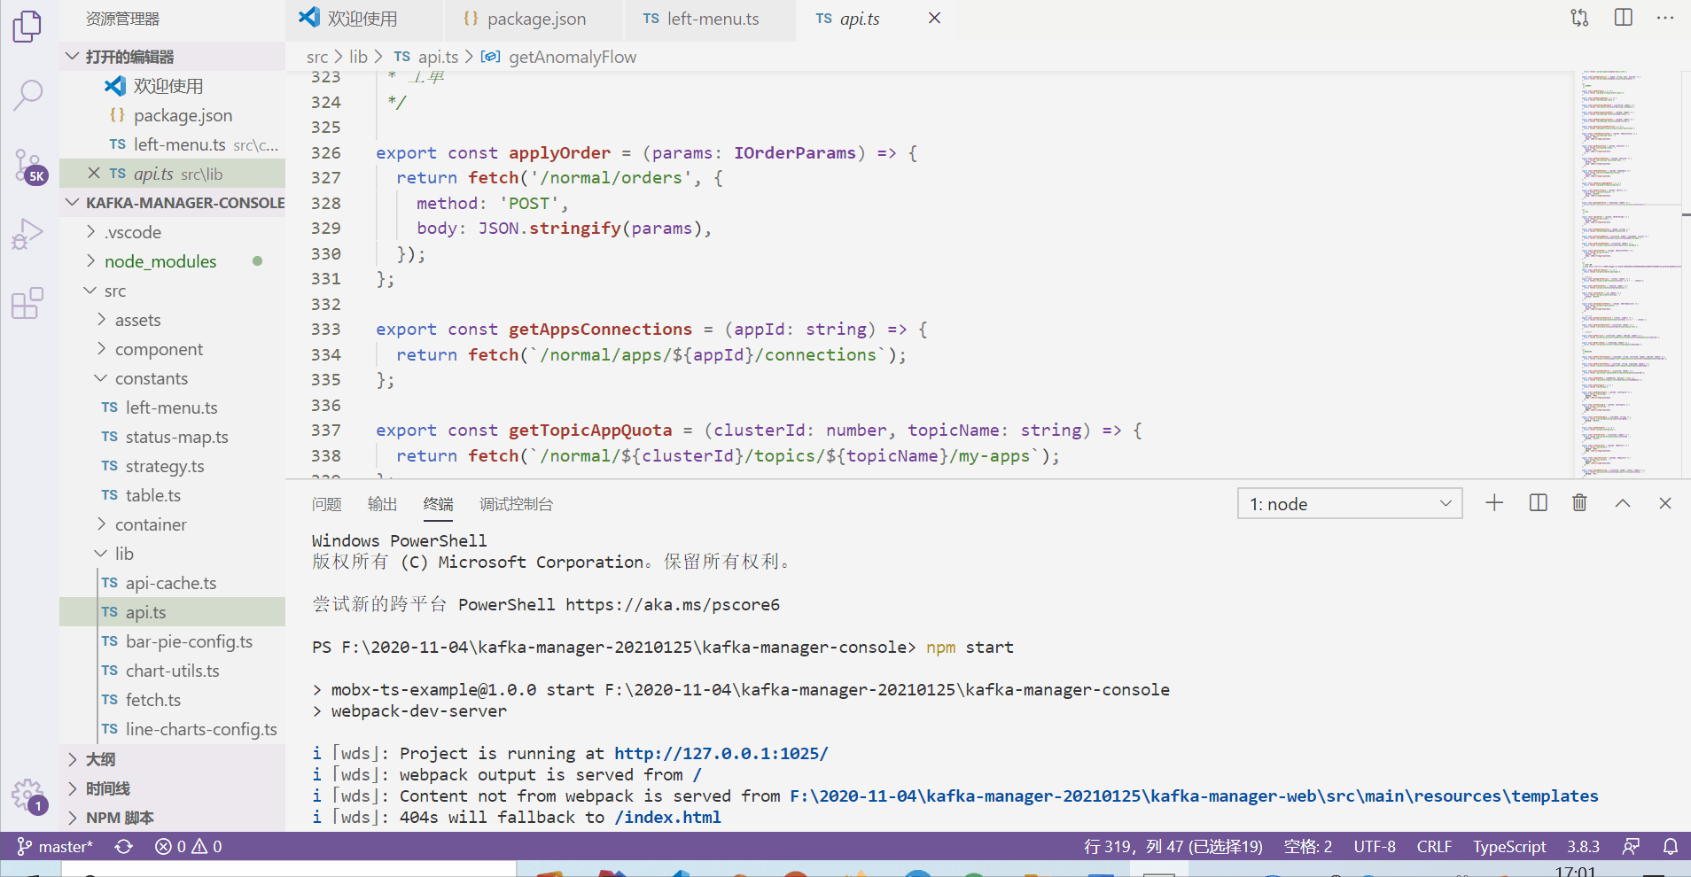Click the code minimap overview
Viewport: 1691px width, 877px height.
pos(1629,275)
